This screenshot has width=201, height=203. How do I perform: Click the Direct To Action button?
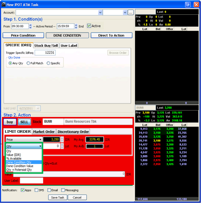pos(111,35)
